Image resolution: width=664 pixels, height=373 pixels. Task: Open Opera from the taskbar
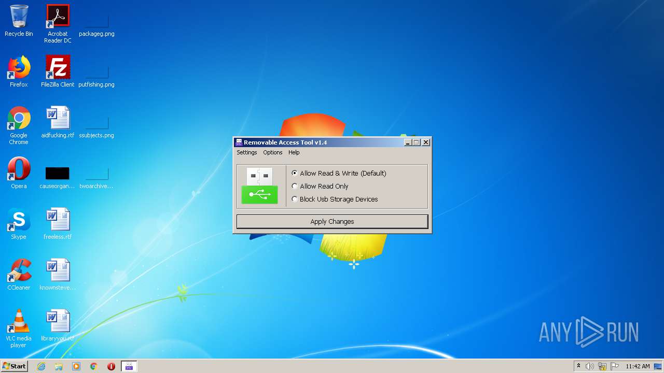tap(111, 366)
